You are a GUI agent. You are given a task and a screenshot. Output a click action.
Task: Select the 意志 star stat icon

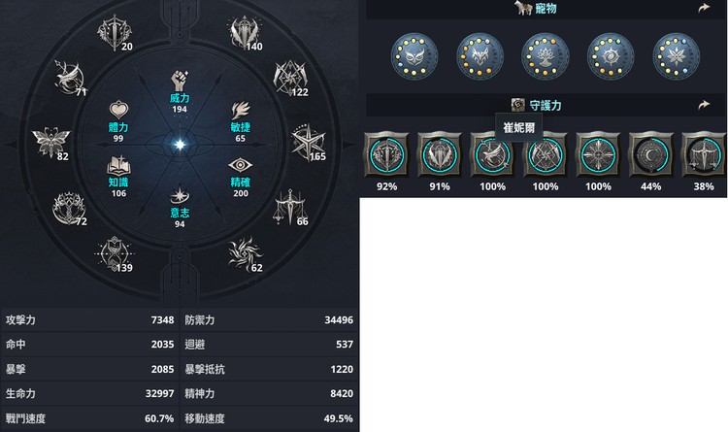[180, 196]
